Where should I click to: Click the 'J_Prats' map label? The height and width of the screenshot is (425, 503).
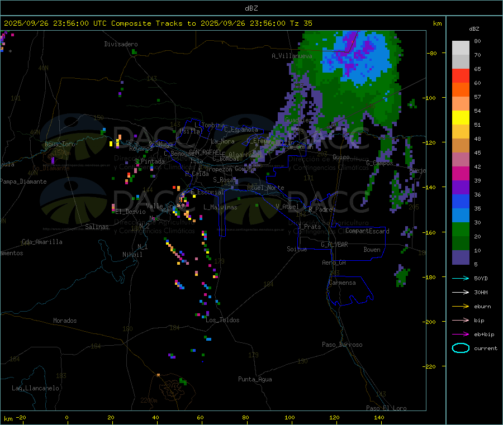click(x=309, y=227)
